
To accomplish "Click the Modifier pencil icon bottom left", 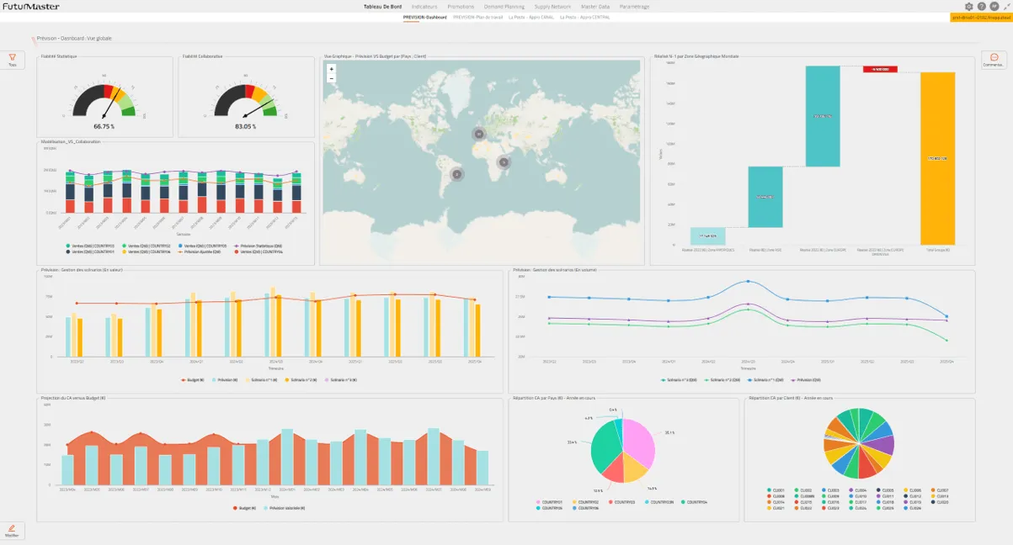I will [x=11, y=528].
